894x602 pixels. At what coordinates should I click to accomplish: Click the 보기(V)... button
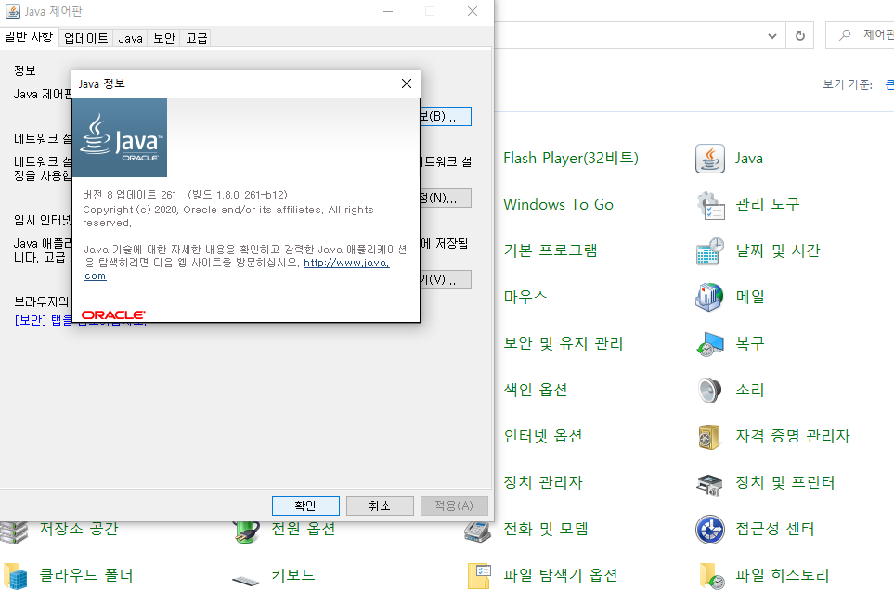446,279
